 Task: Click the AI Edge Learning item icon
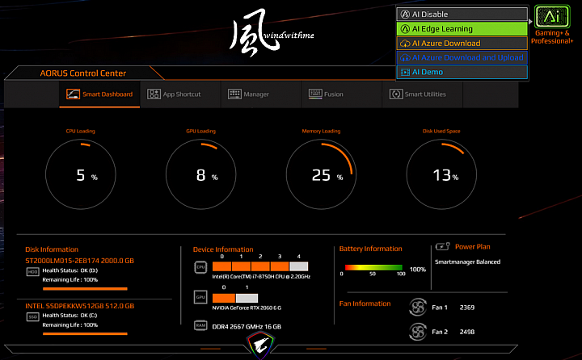pos(405,29)
